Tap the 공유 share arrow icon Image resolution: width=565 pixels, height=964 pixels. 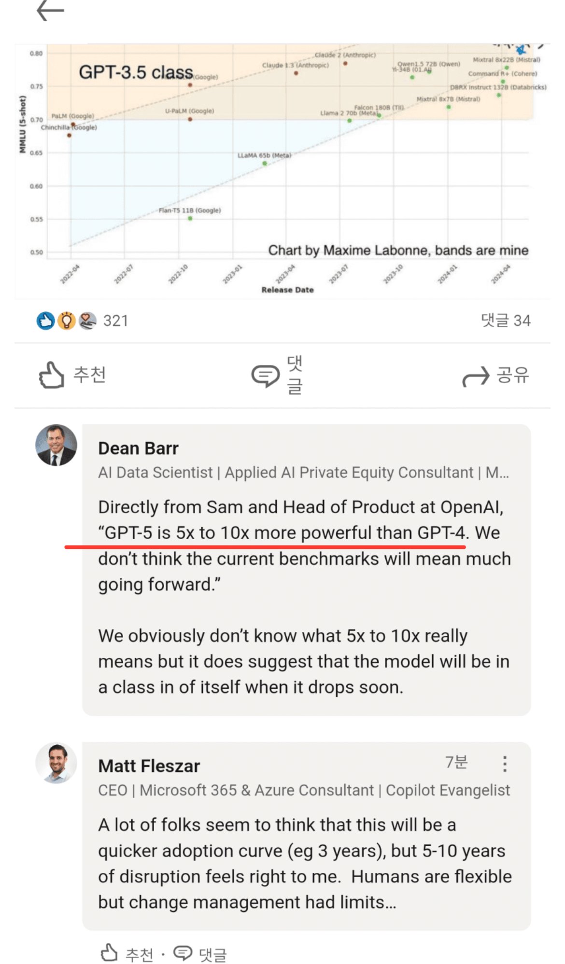coord(476,377)
